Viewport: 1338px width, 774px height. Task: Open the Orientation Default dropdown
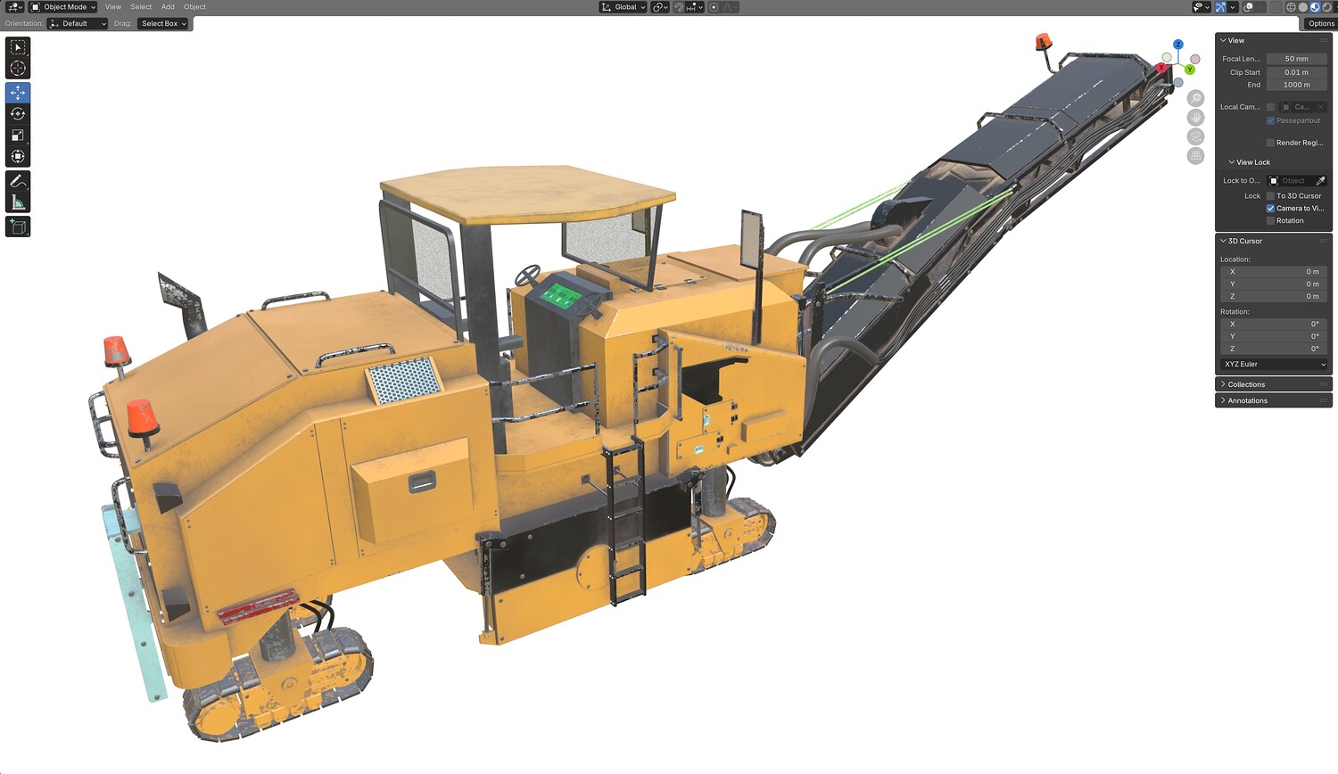tap(78, 24)
